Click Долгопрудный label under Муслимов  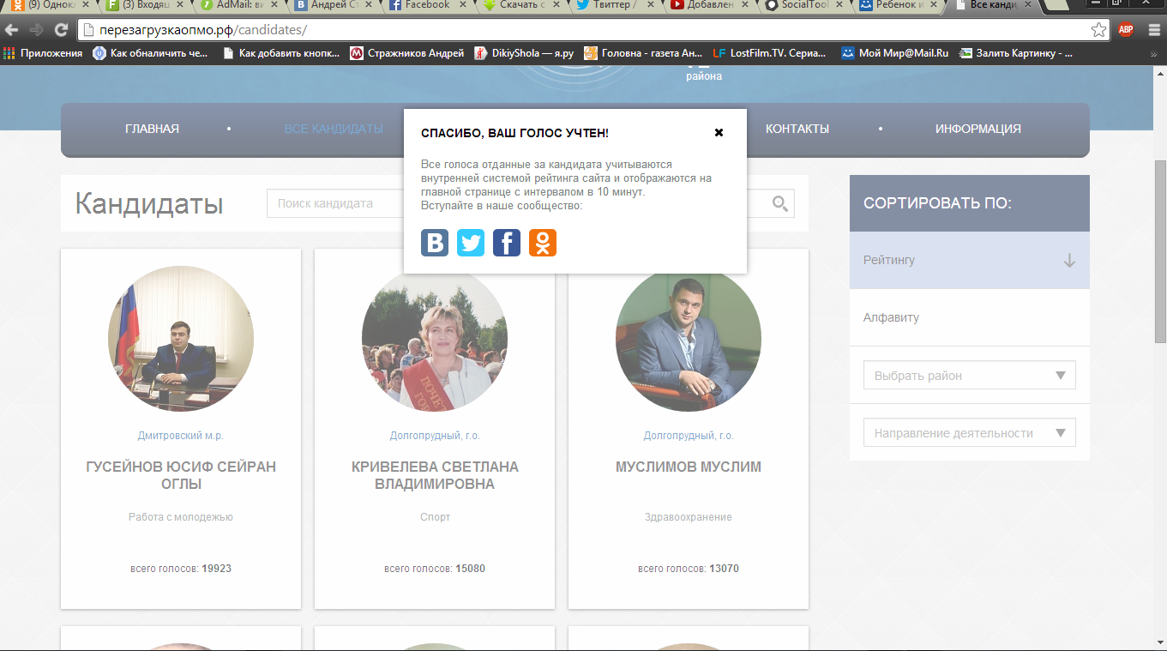(689, 436)
